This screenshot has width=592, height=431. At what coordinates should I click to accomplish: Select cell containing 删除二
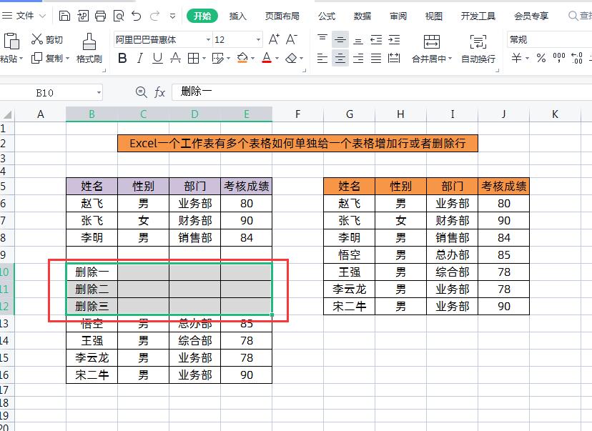(x=92, y=289)
